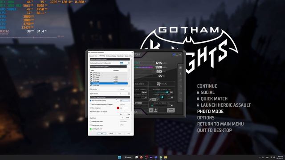Open the On-Screen Display text/graph dropdown

pos(125,101)
